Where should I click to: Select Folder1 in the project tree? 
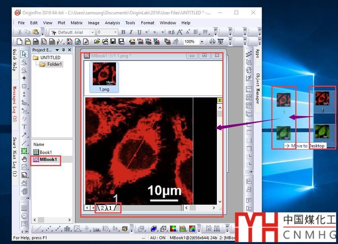click(54, 64)
